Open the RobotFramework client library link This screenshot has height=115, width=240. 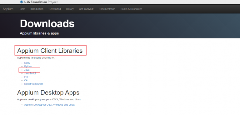[34, 84]
